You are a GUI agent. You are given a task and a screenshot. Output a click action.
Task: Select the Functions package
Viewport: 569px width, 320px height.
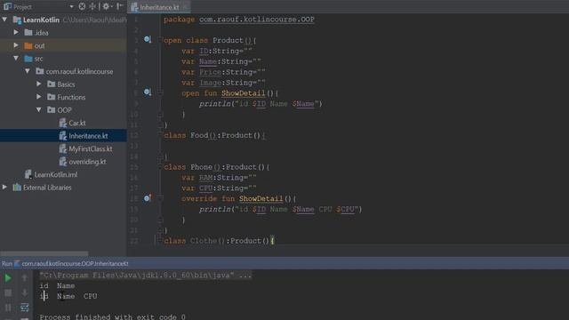[x=71, y=97]
